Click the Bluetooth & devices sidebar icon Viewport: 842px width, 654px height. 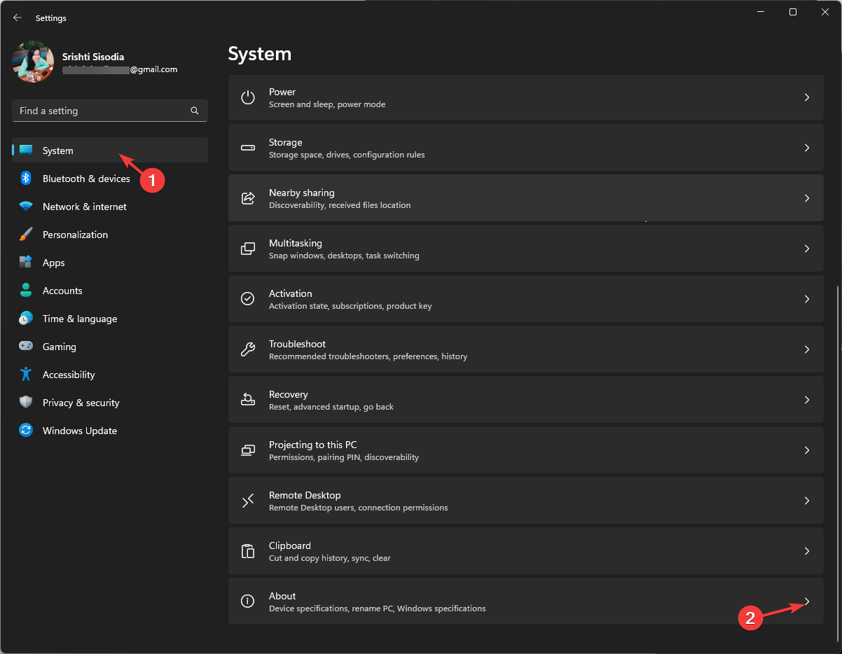[x=26, y=179]
